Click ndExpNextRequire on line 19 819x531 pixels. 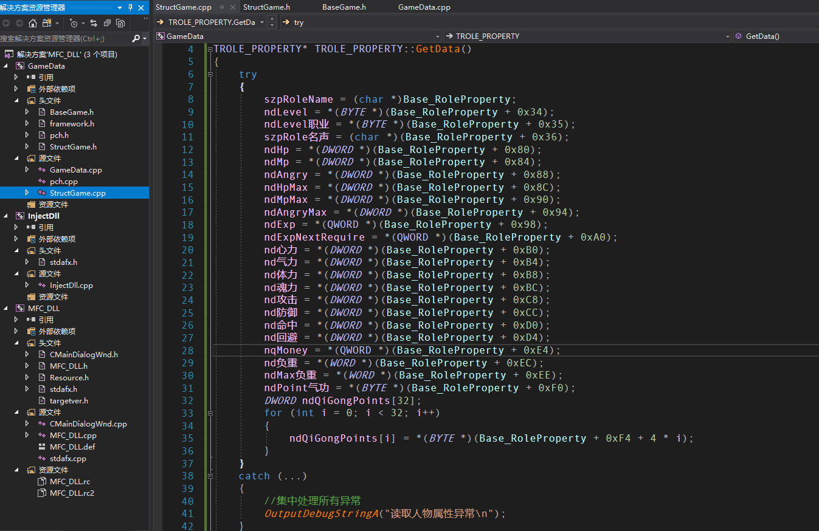(x=314, y=237)
